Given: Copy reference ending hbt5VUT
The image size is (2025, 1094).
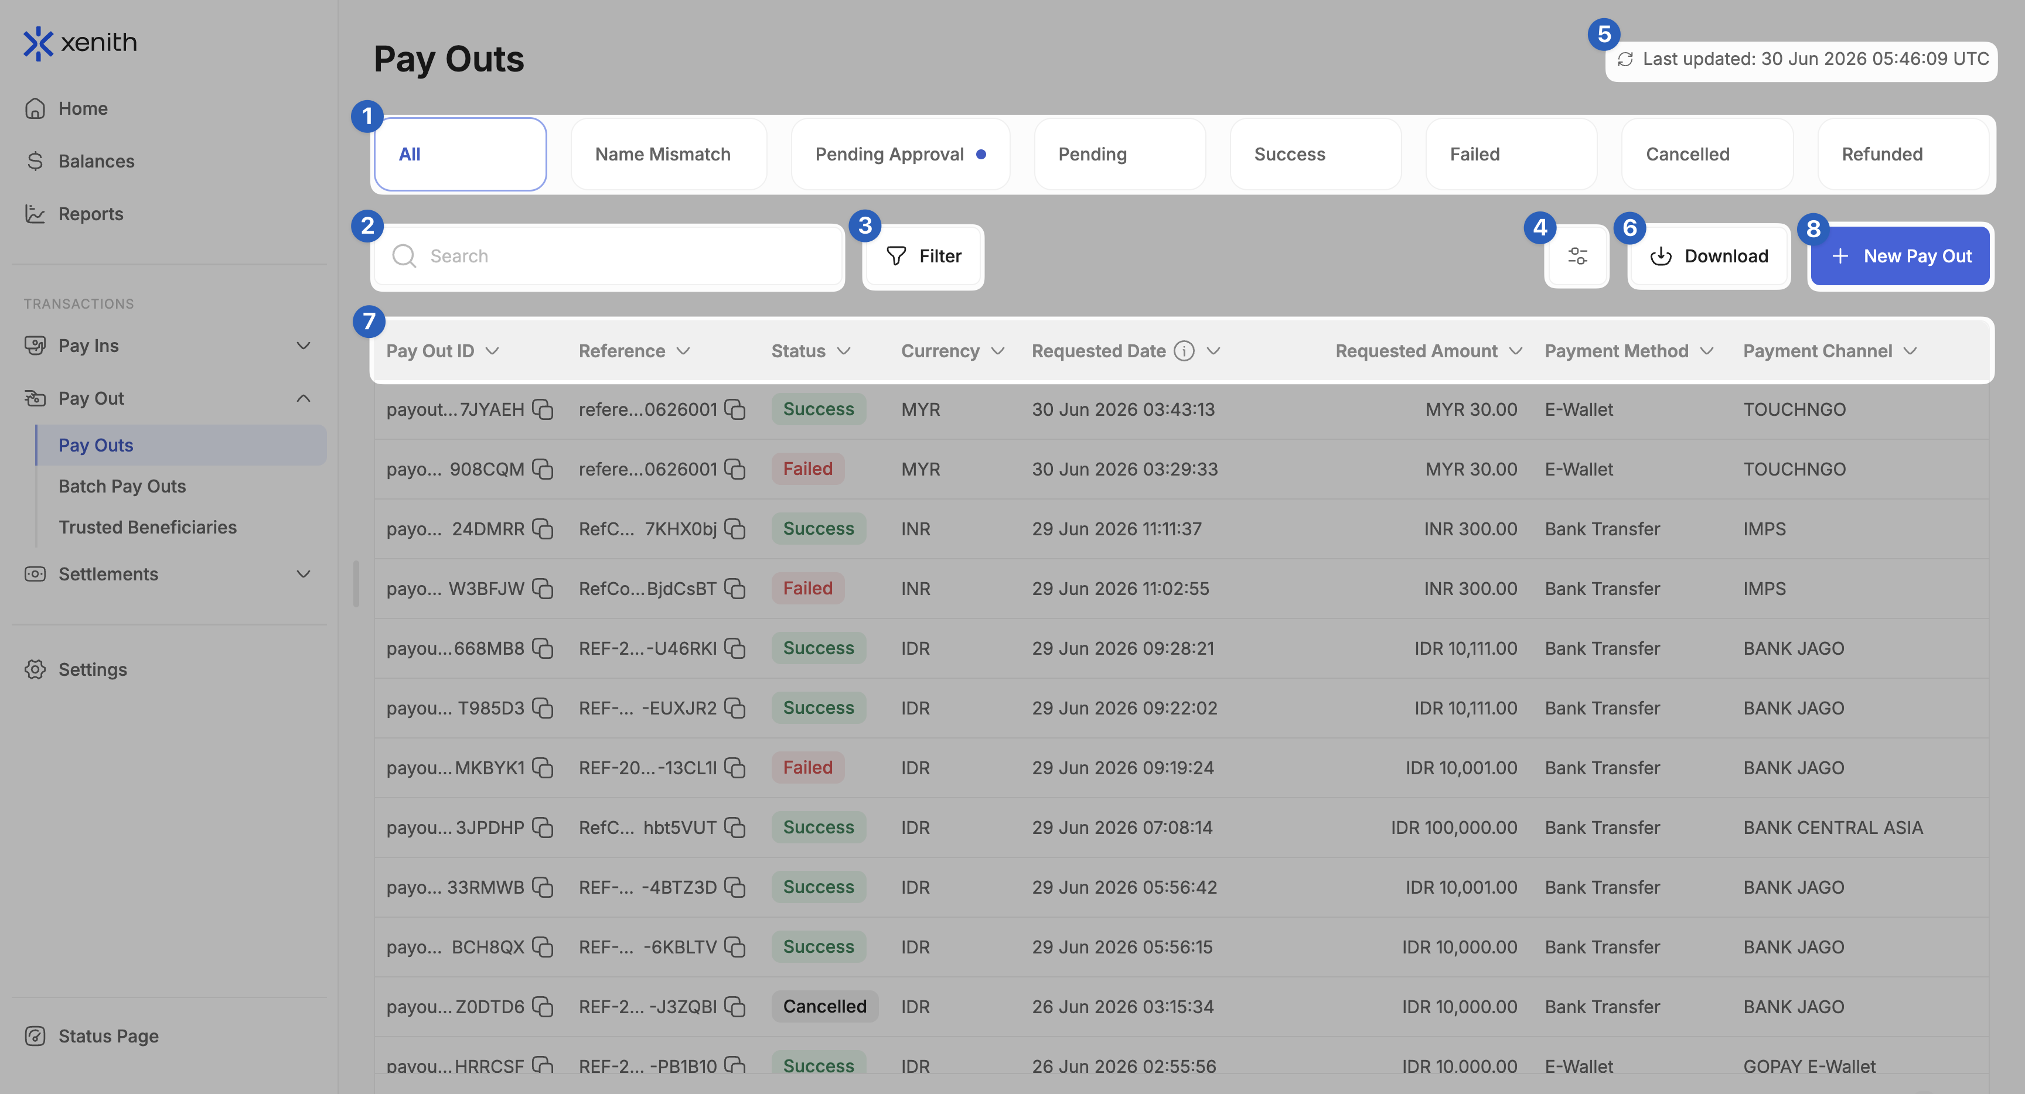Looking at the screenshot, I should (735, 828).
